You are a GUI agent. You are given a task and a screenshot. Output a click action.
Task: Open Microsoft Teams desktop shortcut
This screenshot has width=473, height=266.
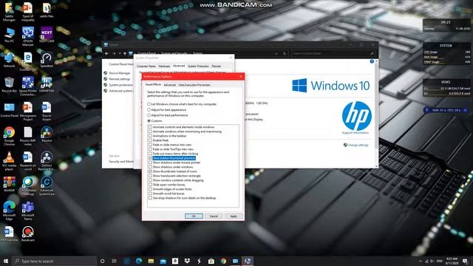tap(28, 211)
